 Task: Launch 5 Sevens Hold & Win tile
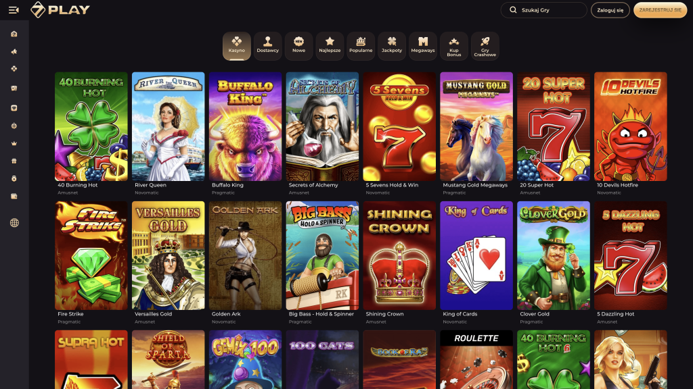coord(399,126)
